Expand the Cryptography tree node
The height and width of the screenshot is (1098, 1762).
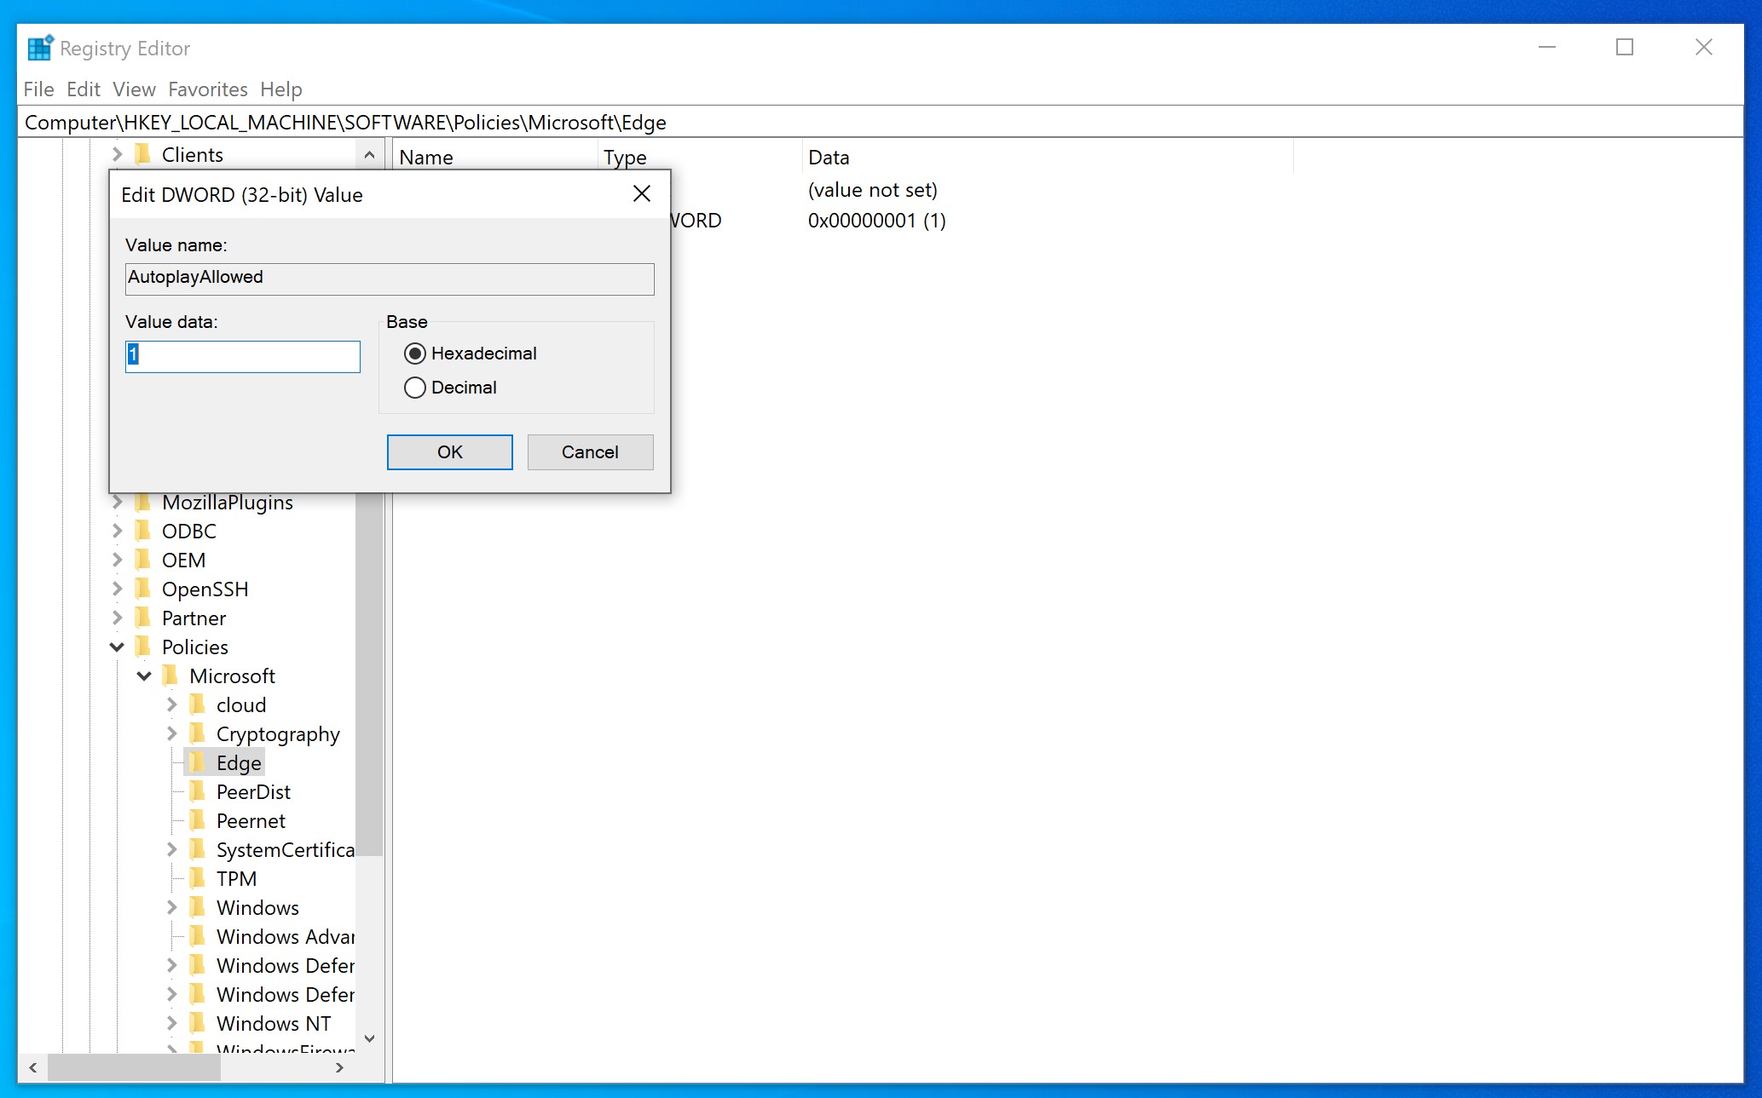point(172,733)
